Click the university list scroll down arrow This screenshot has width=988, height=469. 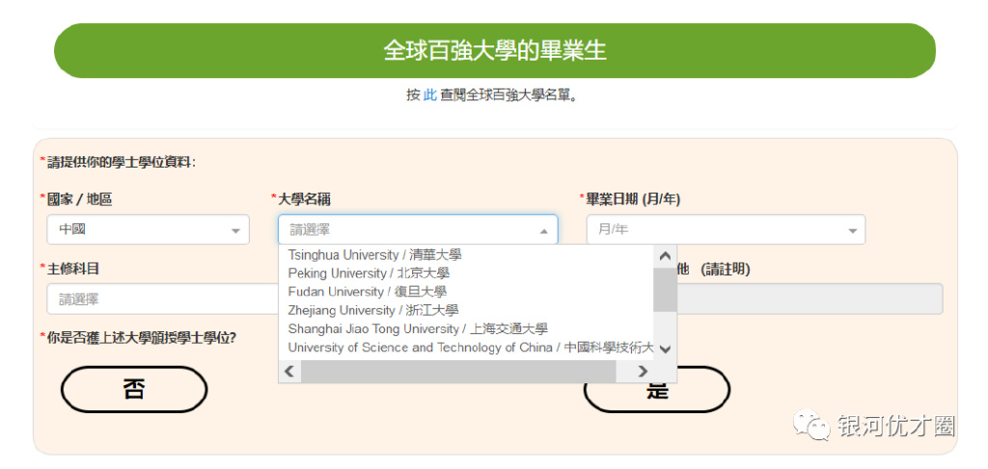click(x=665, y=349)
